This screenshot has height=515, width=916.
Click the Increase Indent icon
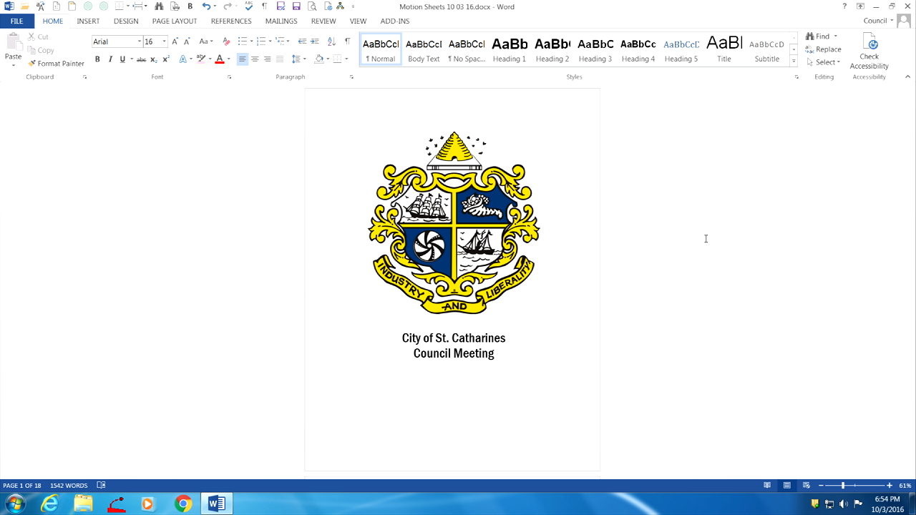pyautogui.click(x=314, y=41)
